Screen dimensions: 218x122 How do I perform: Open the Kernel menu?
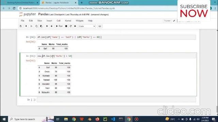68,21
